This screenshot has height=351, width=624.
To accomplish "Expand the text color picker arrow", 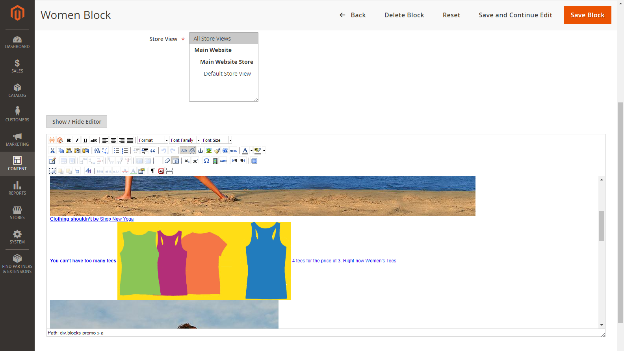I will 251,150.
